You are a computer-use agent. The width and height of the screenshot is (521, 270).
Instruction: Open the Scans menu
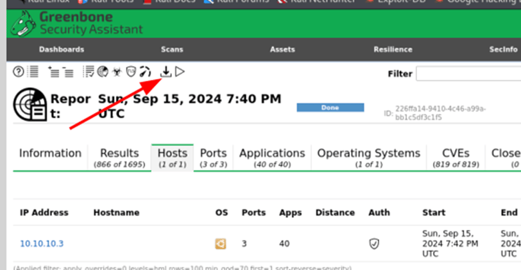tap(172, 49)
